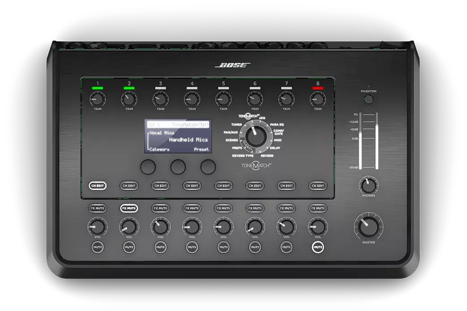The width and height of the screenshot is (467, 311).
Task: Click the channel 7 TRIM knob
Action: tap(286, 99)
